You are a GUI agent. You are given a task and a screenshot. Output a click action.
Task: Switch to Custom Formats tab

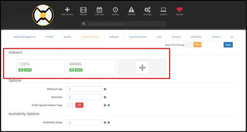pyautogui.click(x=90, y=37)
